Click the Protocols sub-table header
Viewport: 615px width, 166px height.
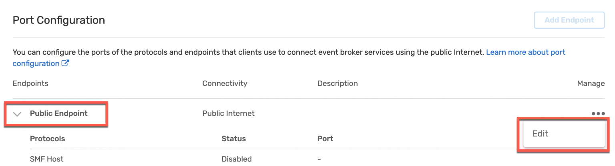[x=47, y=139]
